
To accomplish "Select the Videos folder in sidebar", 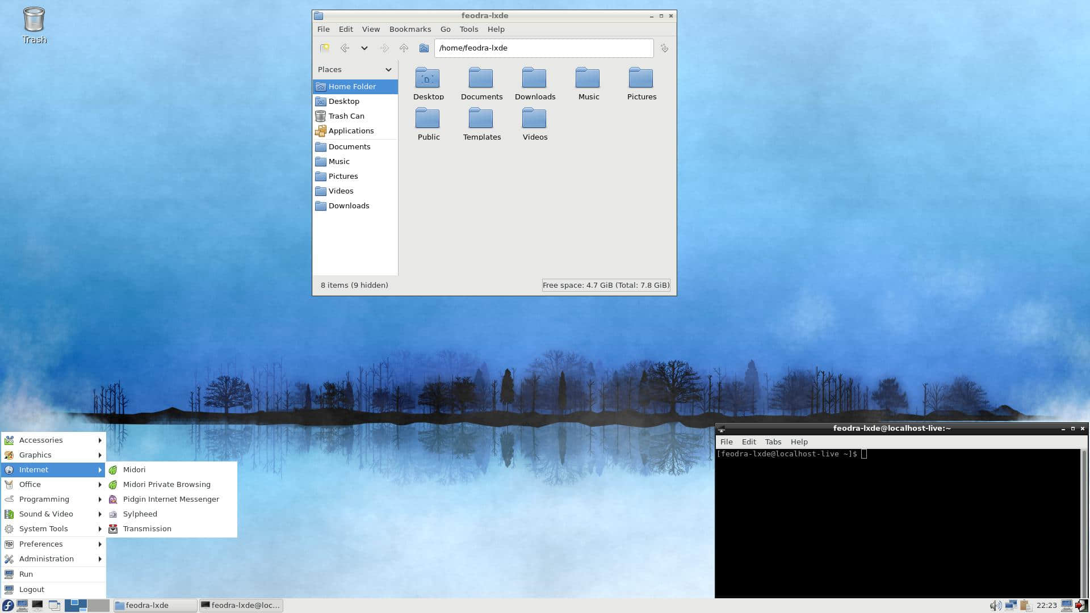I will pos(341,191).
